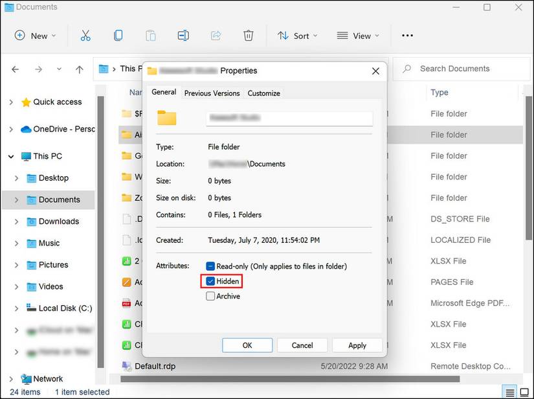
Task: Select Documents in the navigation pane
Action: (x=49, y=199)
